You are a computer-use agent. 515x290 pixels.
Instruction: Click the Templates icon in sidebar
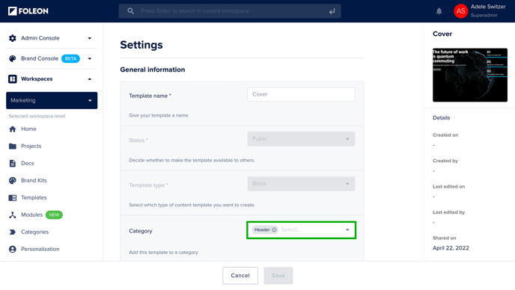(13, 197)
